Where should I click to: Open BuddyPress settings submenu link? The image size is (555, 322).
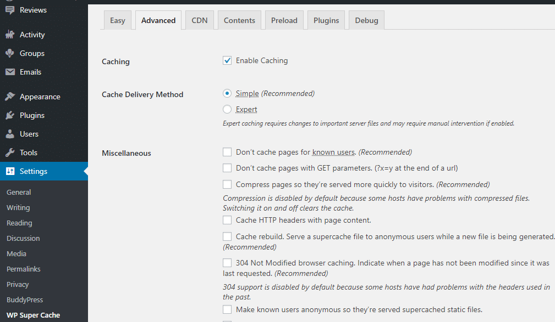(25, 300)
